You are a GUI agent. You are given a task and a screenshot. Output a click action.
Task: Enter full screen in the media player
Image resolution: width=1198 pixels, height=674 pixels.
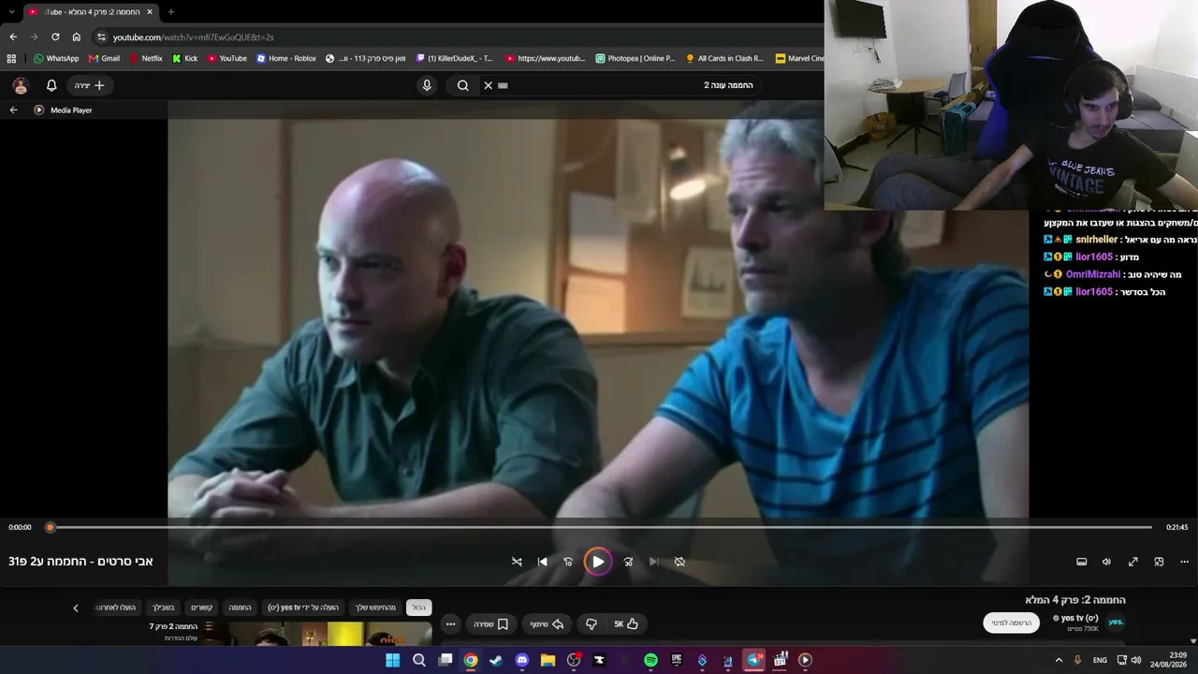pos(1132,562)
